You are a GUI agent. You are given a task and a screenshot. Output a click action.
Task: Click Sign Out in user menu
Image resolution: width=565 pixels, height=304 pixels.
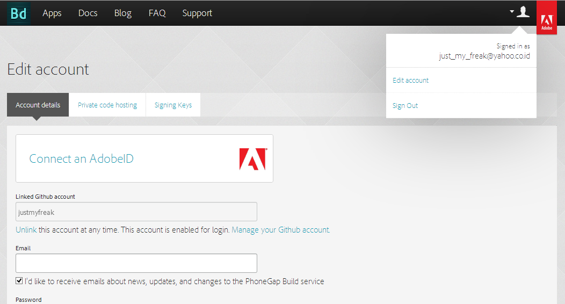coord(405,106)
